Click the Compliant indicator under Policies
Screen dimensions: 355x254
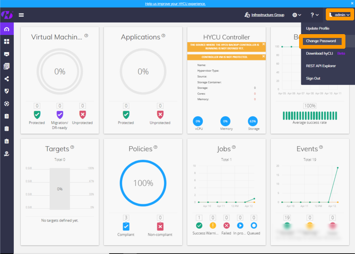coord(126,227)
